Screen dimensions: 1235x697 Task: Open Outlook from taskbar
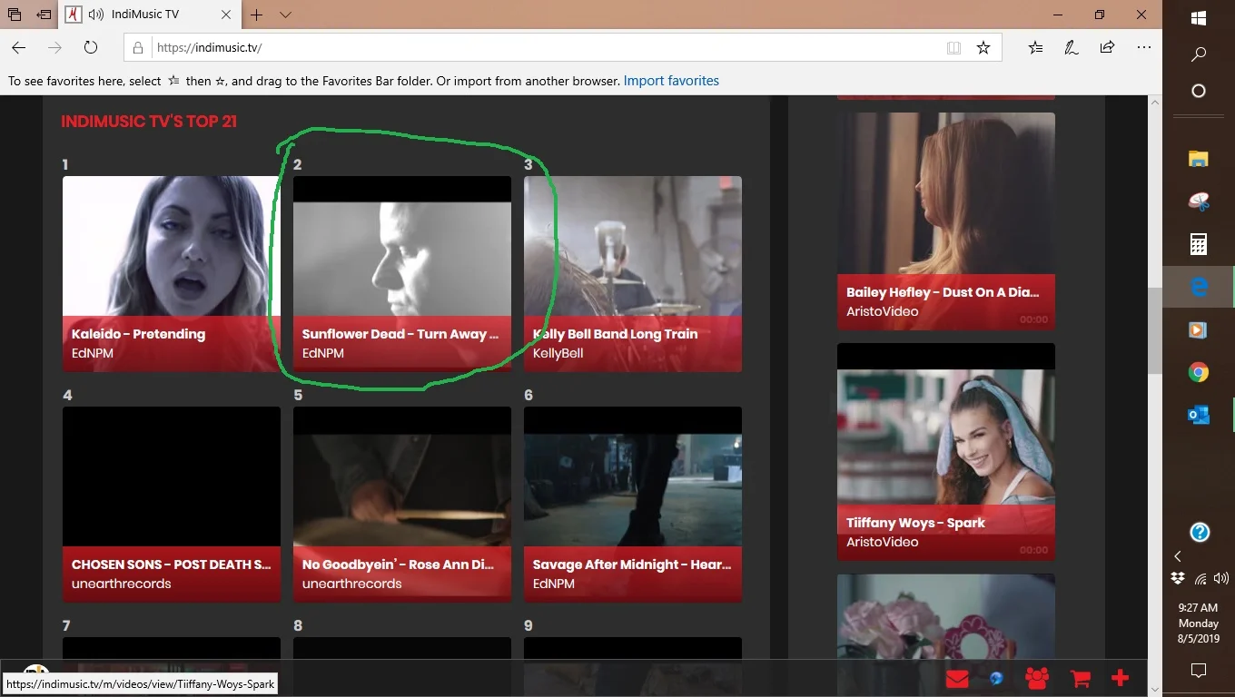click(1199, 415)
